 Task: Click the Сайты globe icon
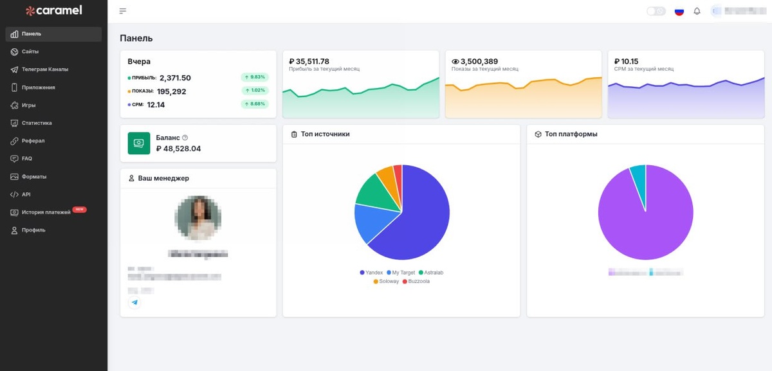pyautogui.click(x=14, y=51)
